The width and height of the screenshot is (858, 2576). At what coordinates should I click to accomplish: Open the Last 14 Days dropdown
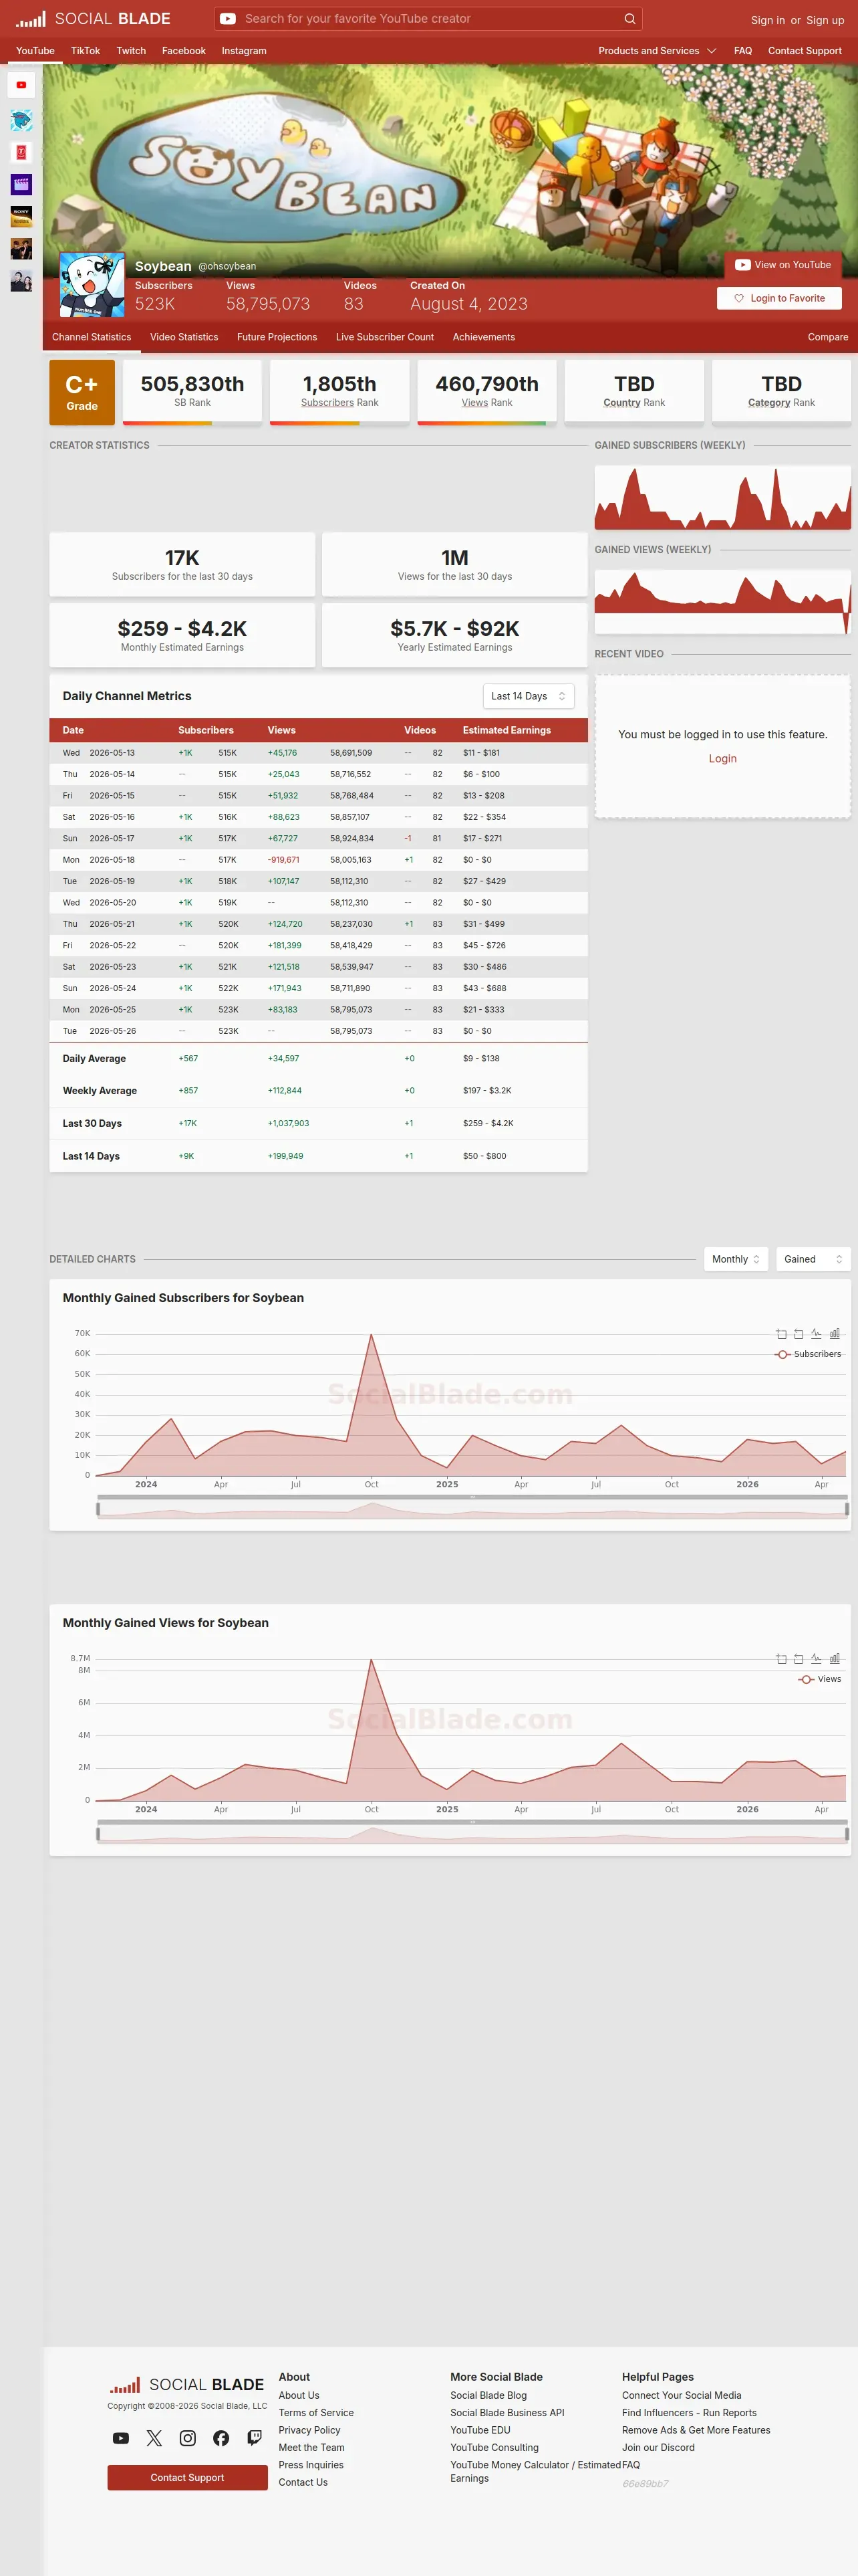[x=529, y=696]
